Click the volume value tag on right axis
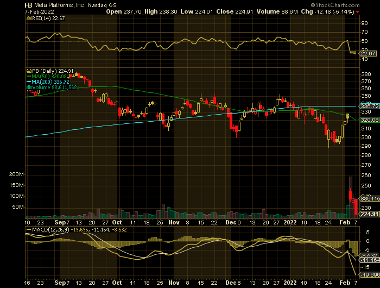The image size is (380, 288). (x=370, y=199)
